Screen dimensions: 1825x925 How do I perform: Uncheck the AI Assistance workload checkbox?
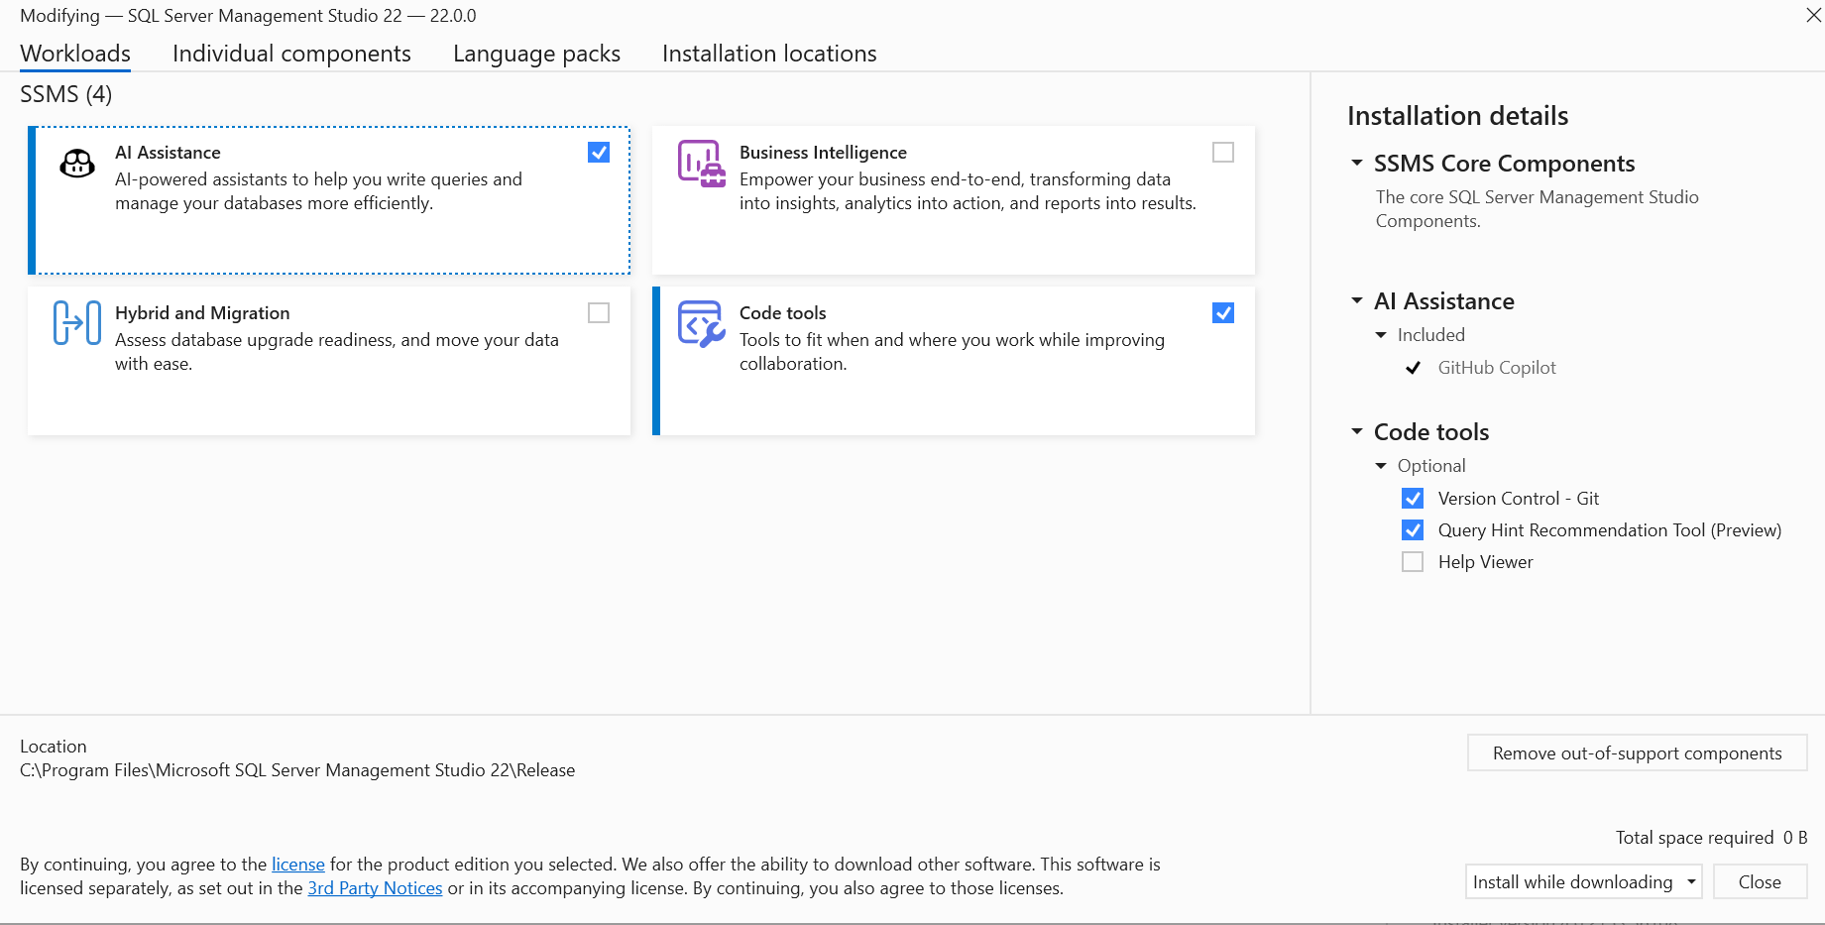click(599, 153)
